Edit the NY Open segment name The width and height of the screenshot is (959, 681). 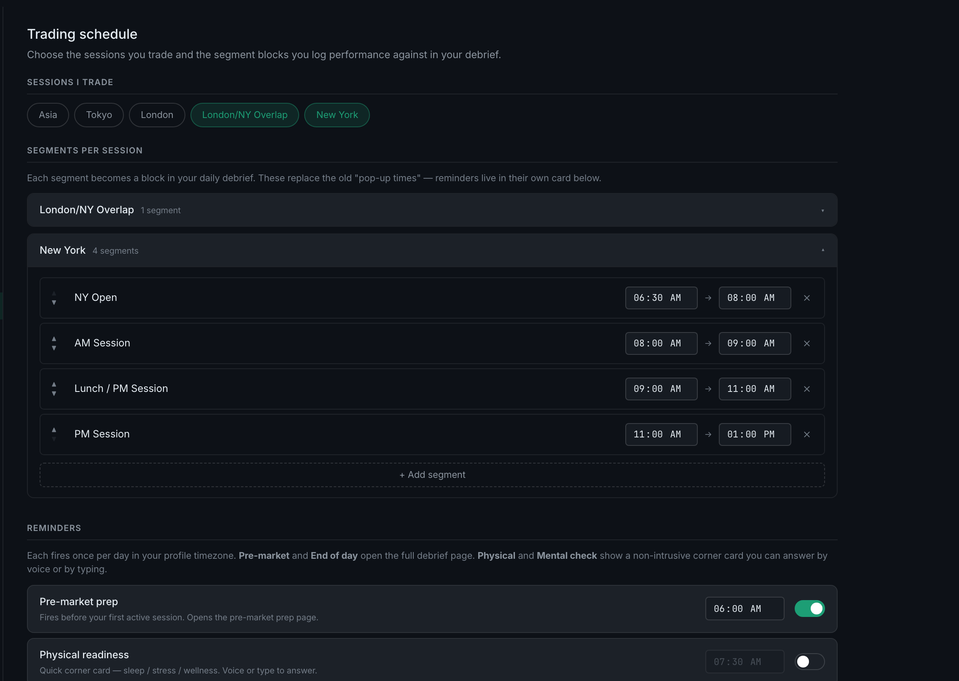96,298
